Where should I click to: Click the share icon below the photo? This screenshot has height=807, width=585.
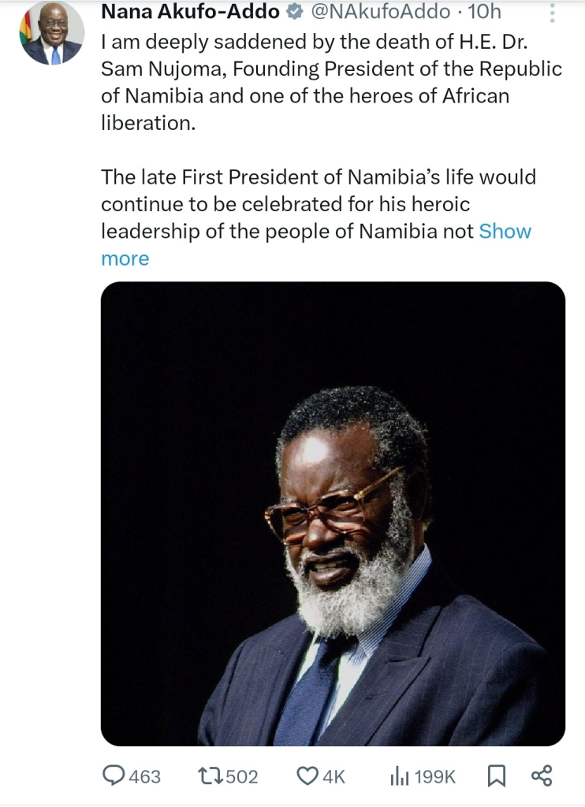click(542, 776)
